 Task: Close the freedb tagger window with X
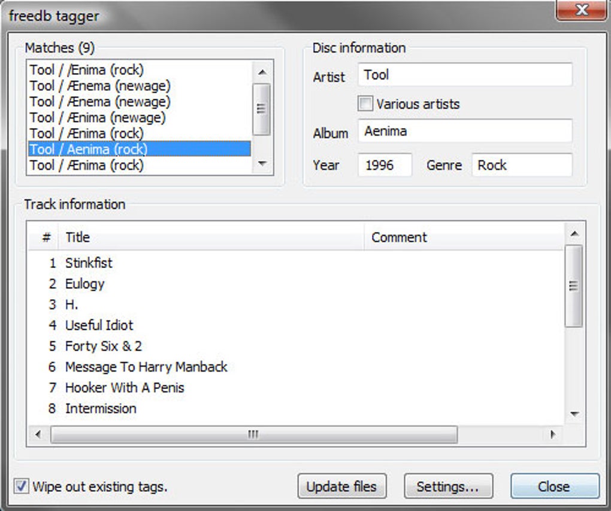coord(582,10)
